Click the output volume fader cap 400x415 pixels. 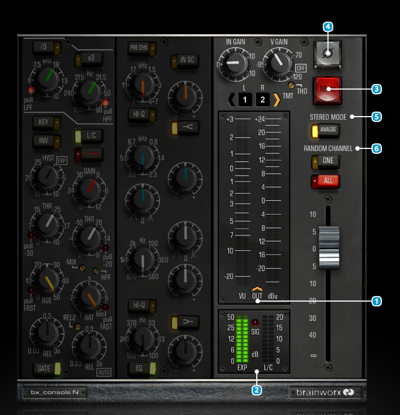329,247
